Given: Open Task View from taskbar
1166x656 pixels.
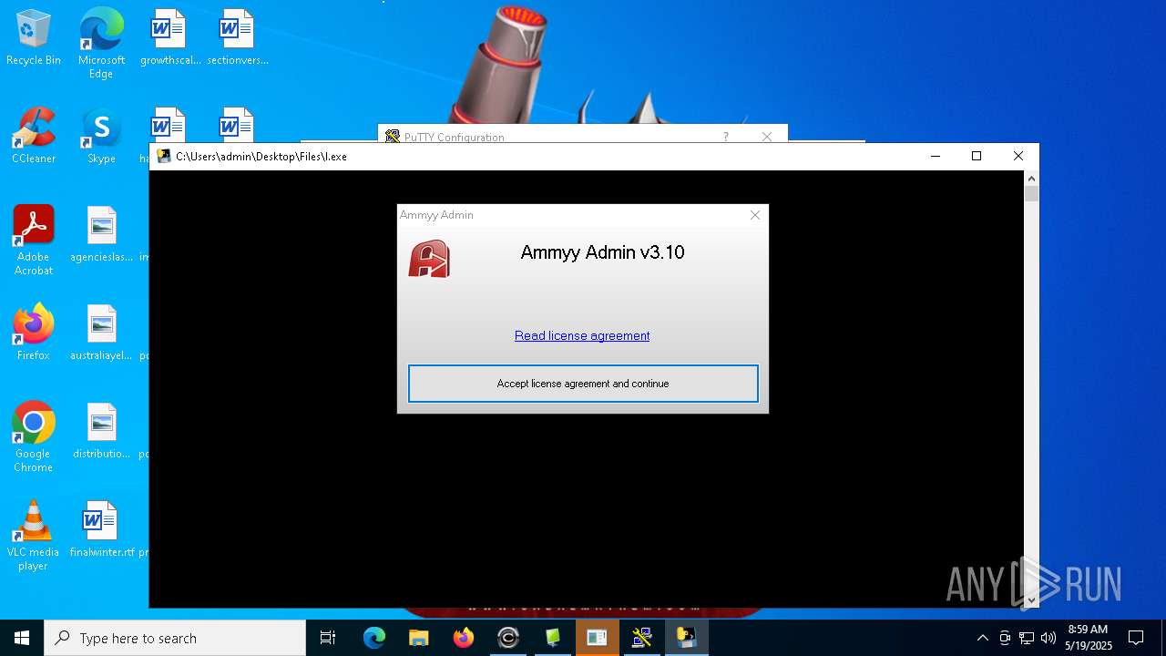Looking at the screenshot, I should coord(328,638).
